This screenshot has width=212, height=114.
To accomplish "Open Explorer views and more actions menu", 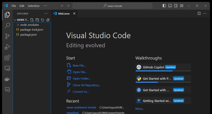I will click(x=46, y=14).
